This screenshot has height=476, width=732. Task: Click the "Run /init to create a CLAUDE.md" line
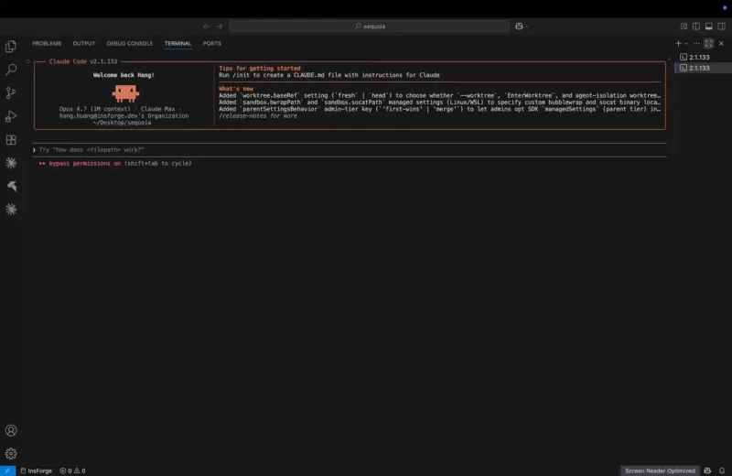click(329, 75)
